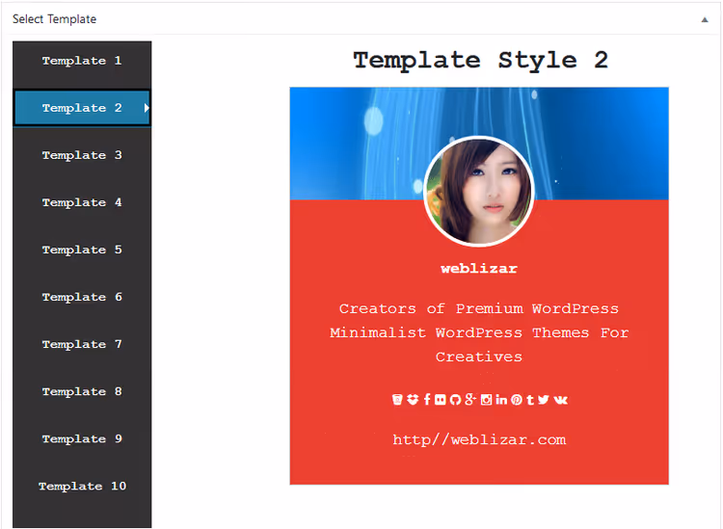This screenshot has height=529, width=723.
Task: Click the Flickr social icon
Action: click(440, 400)
